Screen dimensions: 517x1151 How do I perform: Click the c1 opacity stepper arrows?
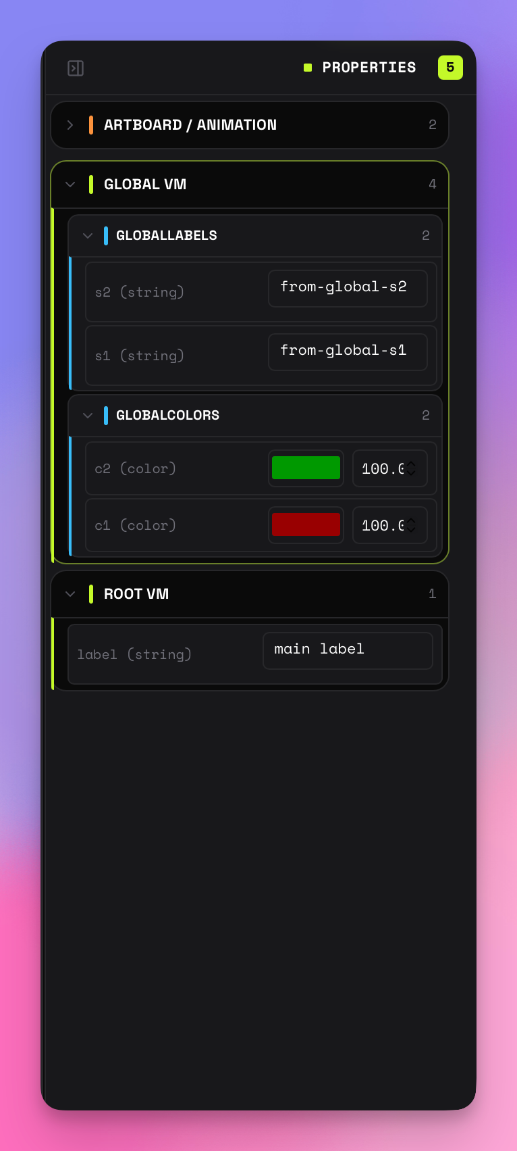tap(411, 525)
